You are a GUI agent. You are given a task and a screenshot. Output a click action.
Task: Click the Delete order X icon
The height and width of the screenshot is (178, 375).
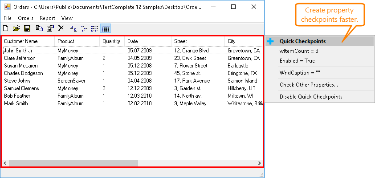61,28
